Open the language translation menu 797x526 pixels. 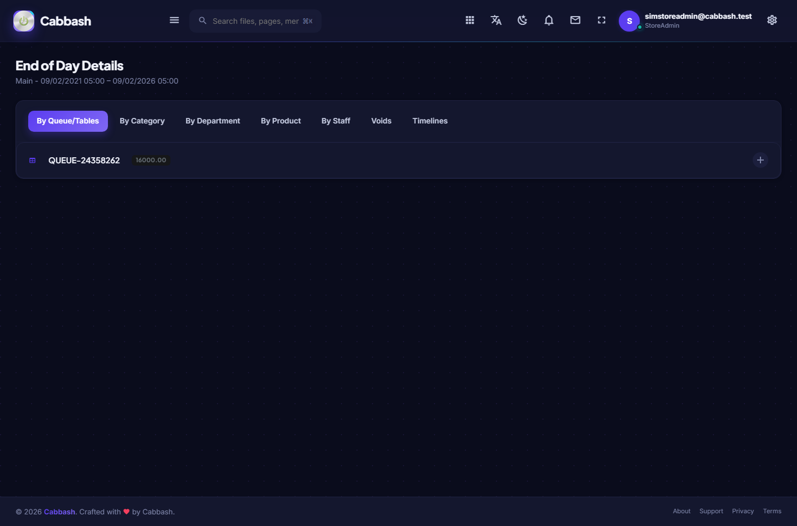point(496,20)
